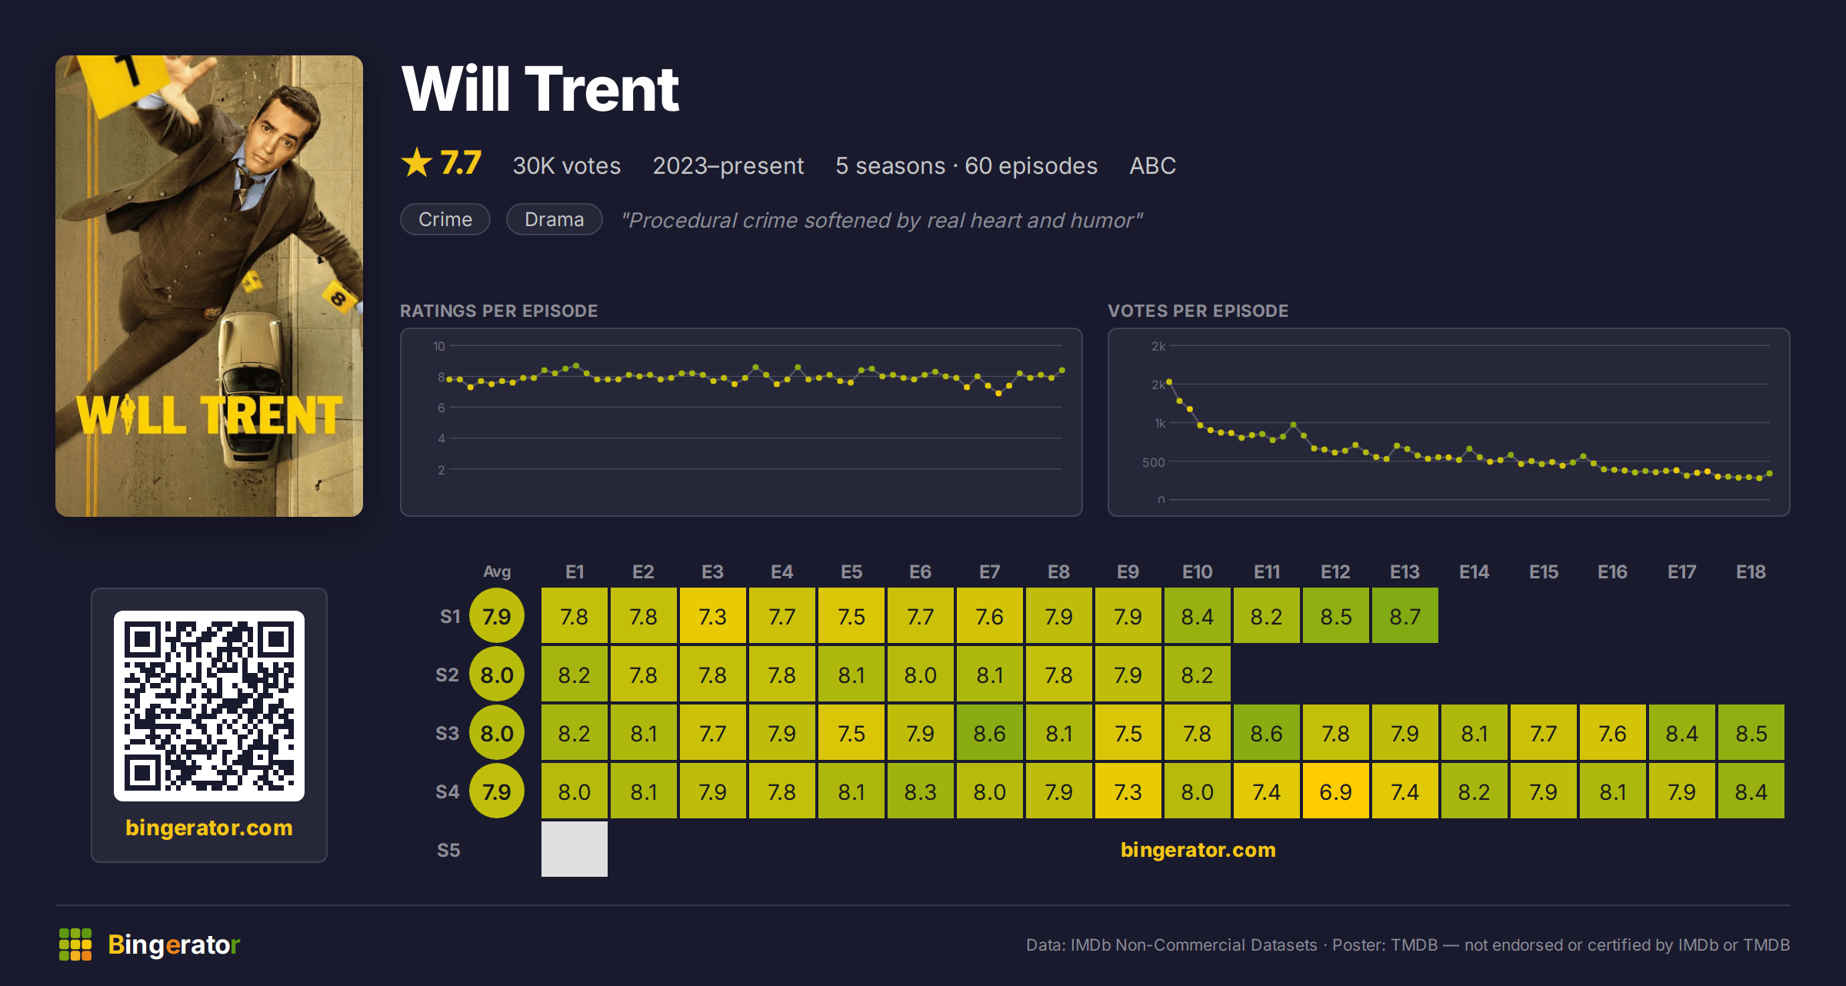
Task: Select the S1 E13 cell rated 8.7
Action: pos(1405,616)
